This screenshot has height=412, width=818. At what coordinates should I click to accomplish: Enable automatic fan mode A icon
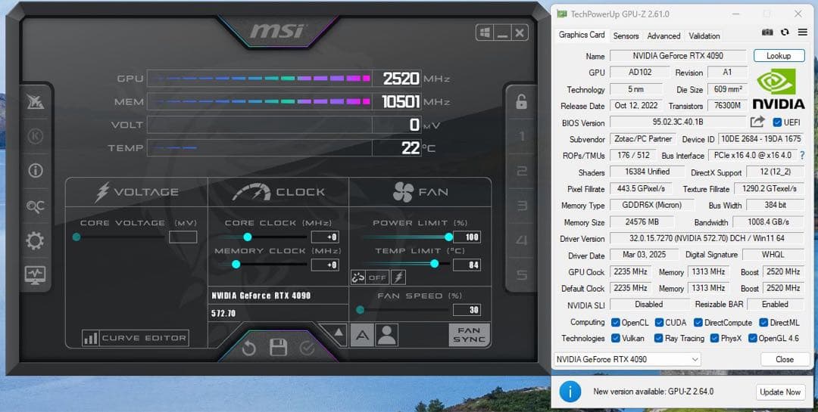pos(362,336)
